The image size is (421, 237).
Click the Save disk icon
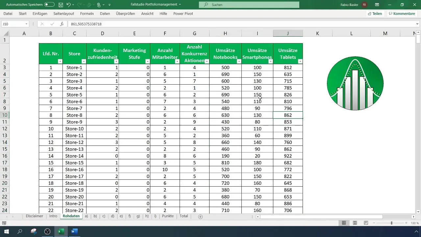(x=61, y=5)
